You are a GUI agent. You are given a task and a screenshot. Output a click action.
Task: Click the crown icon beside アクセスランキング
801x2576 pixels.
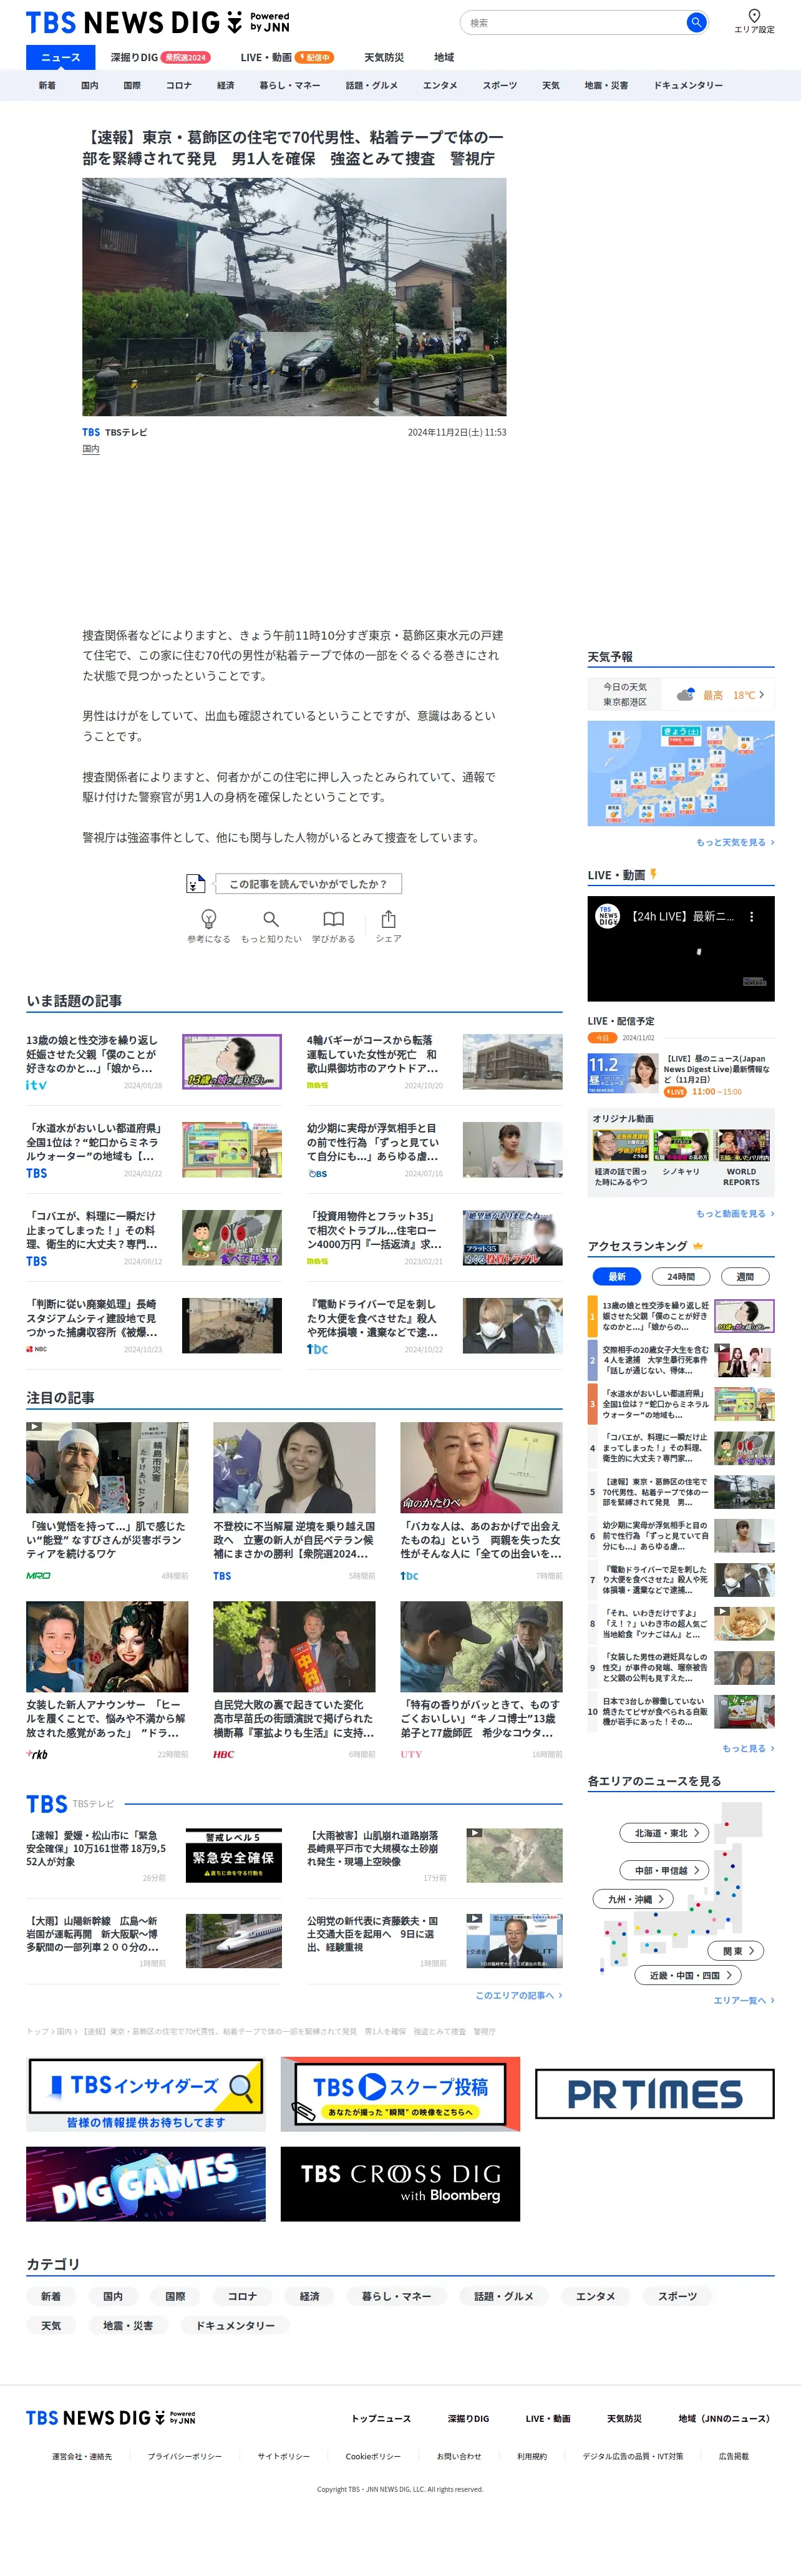click(x=698, y=1246)
